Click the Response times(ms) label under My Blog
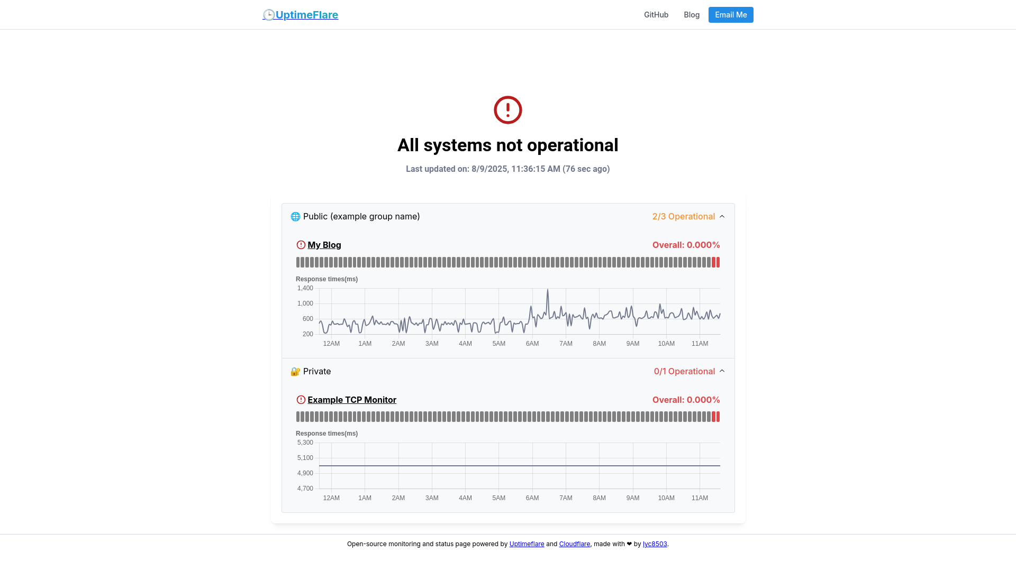 click(x=326, y=279)
